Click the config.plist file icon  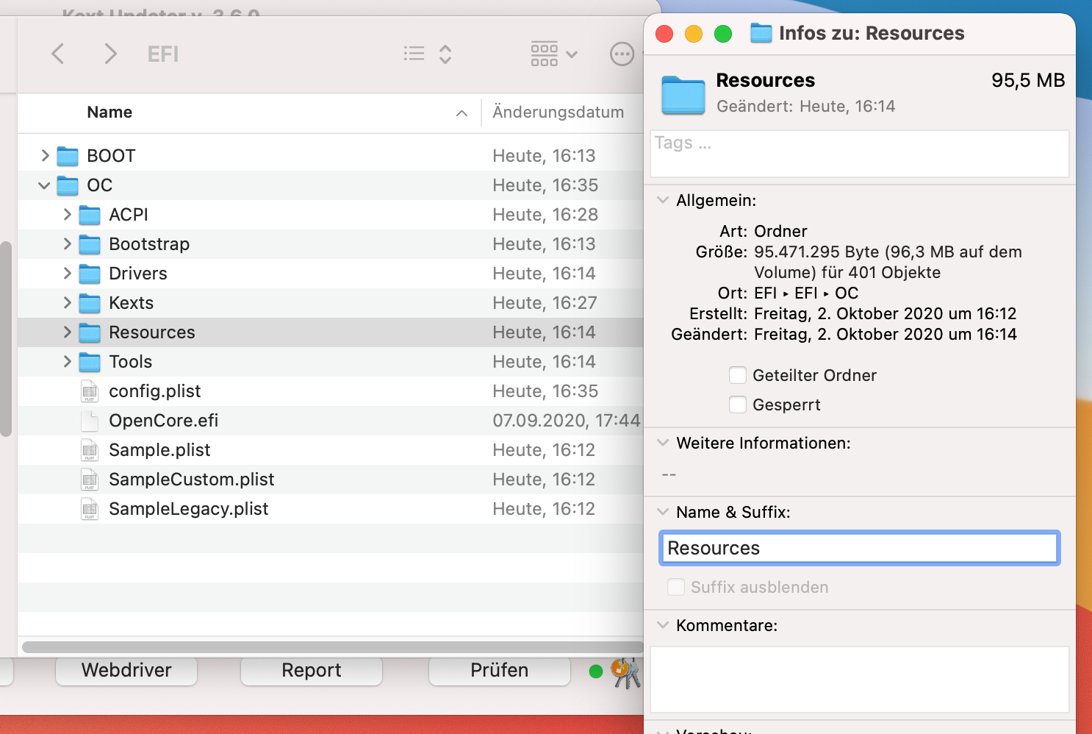90,391
